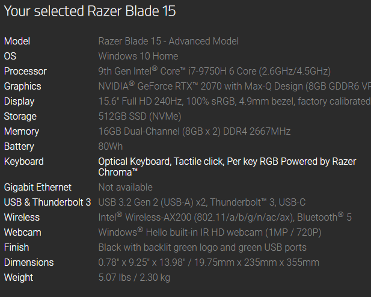Select the Gigabit Ethernet row label

38,188
